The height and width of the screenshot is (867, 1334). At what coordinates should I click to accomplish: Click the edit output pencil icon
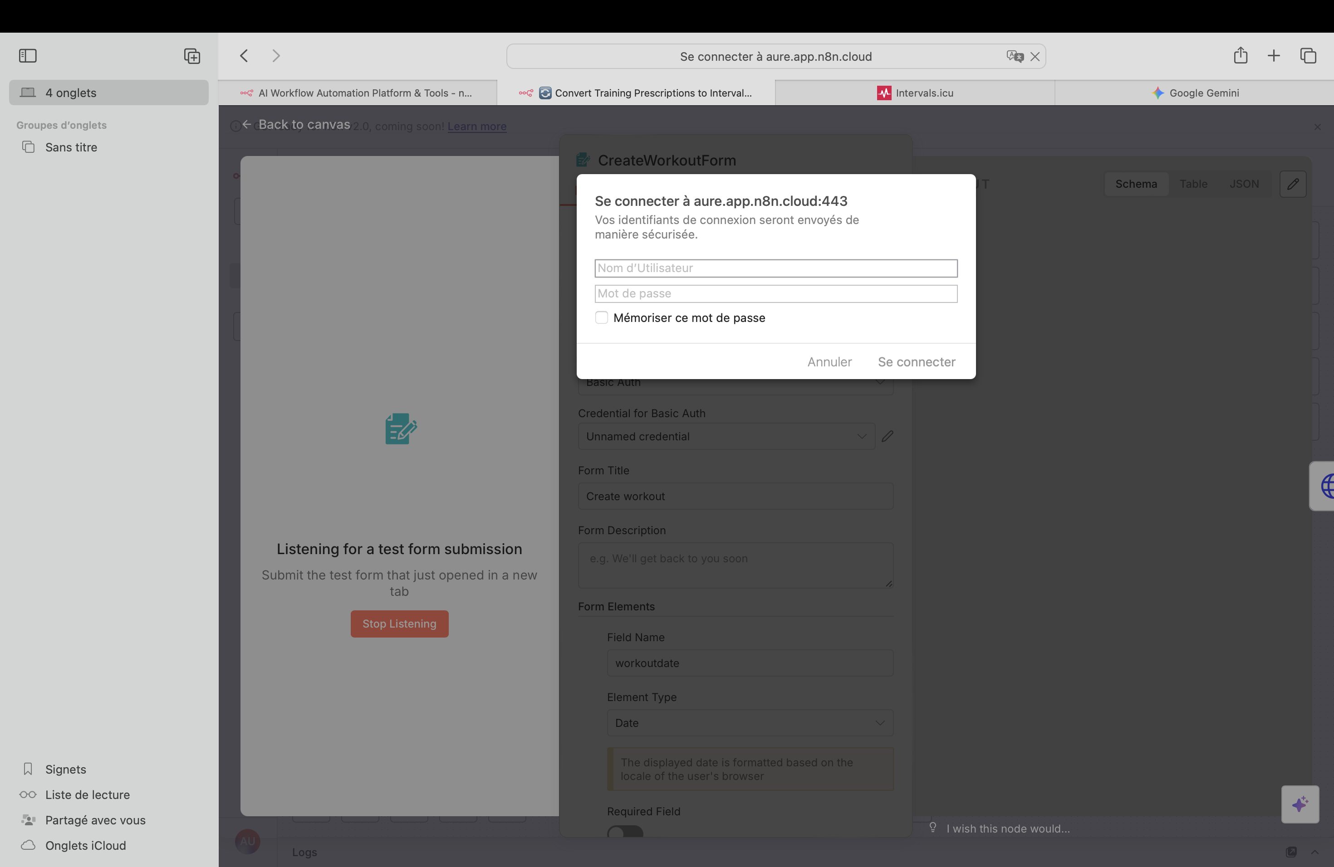coord(1293,184)
